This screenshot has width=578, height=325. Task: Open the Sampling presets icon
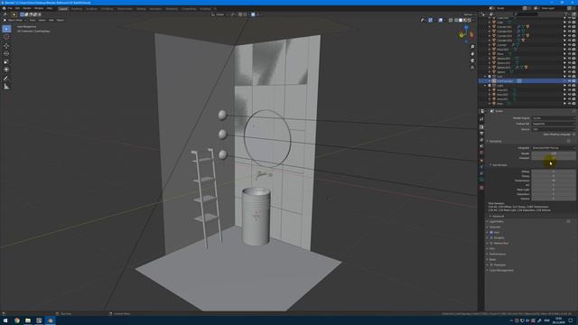[x=568, y=142]
